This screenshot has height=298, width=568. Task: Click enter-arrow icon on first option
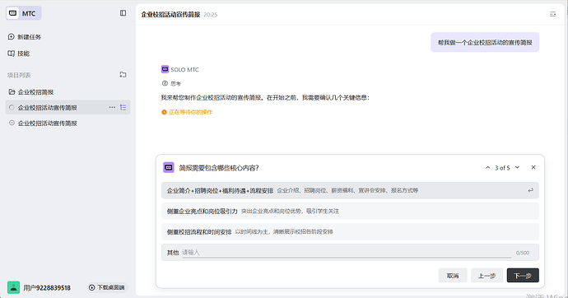(x=530, y=190)
